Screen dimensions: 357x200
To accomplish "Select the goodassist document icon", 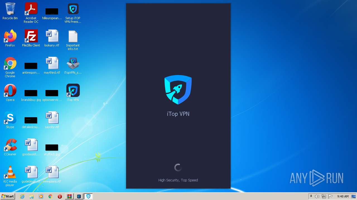I will coord(31,147).
